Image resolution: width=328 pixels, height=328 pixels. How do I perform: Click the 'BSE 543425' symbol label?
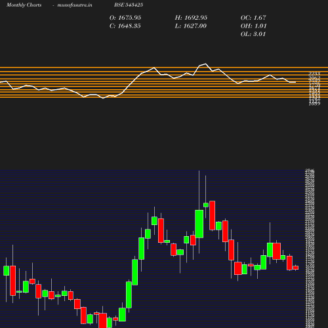pyautogui.click(x=129, y=5)
